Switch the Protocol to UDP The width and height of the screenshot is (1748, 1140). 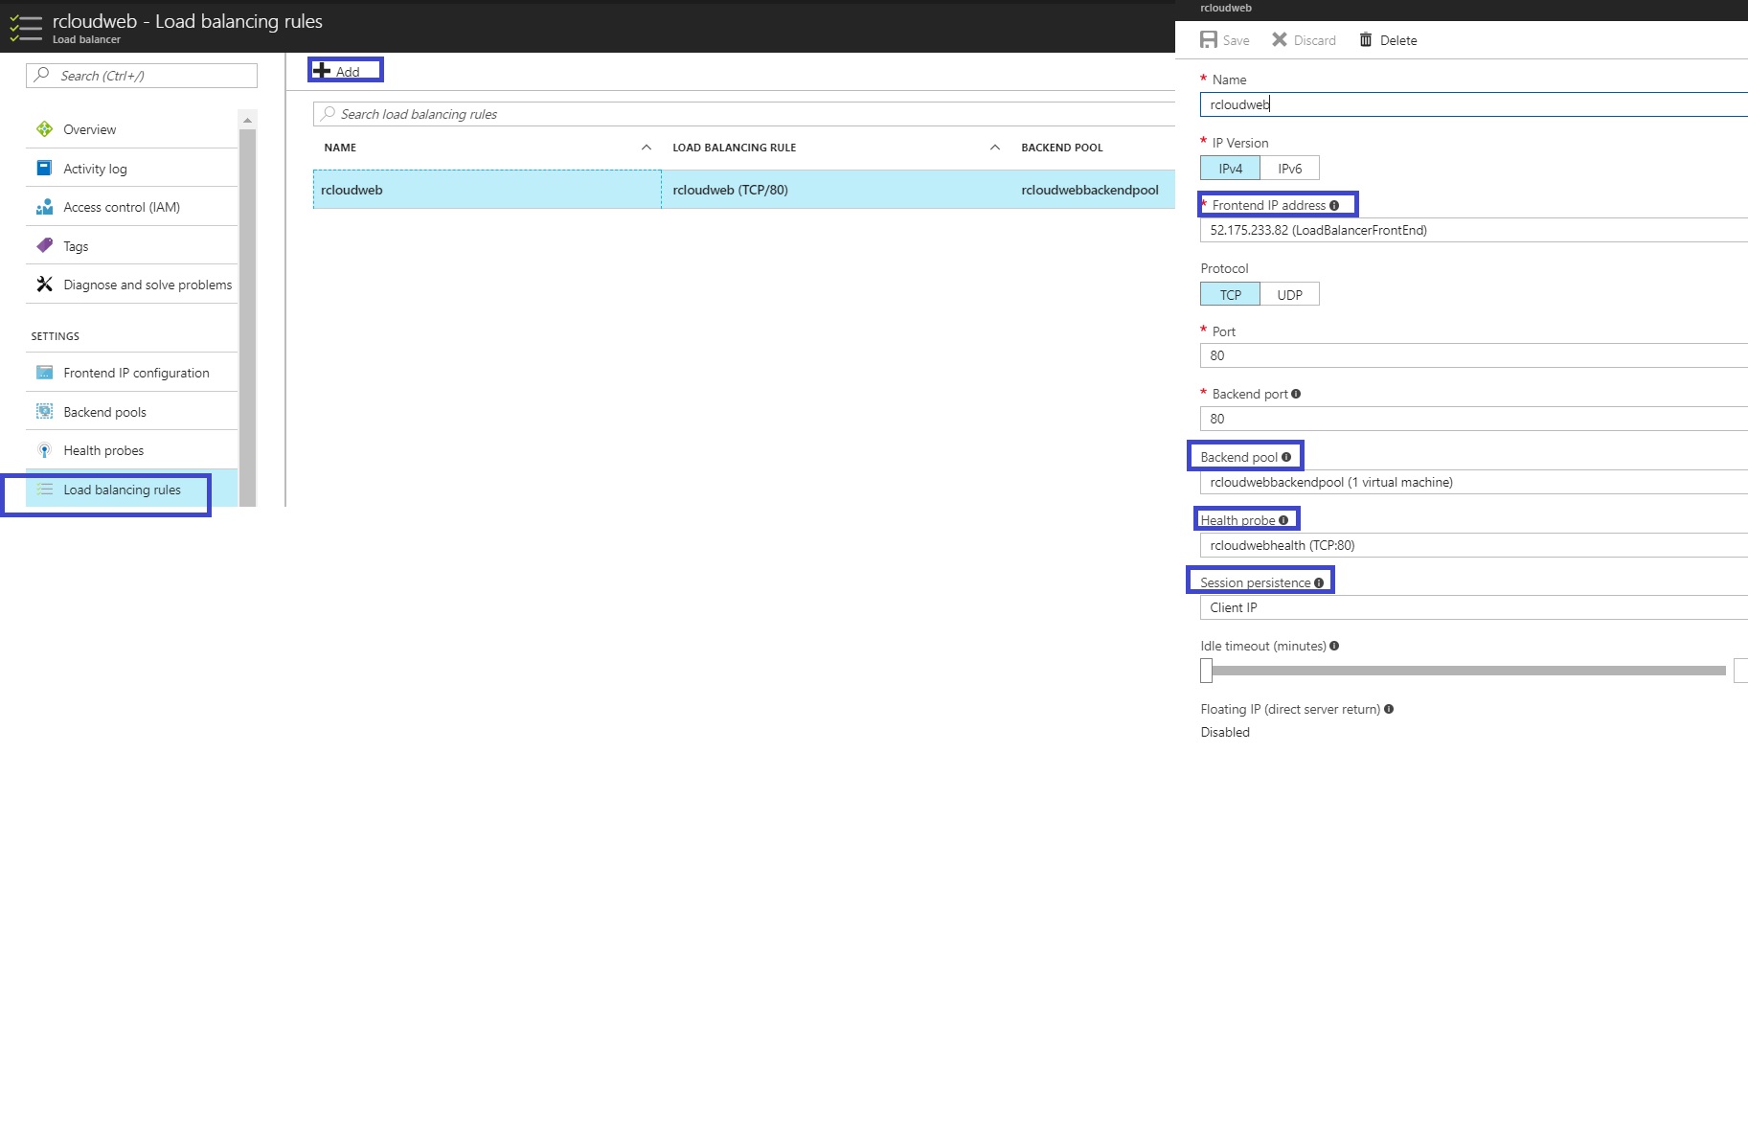(1289, 294)
